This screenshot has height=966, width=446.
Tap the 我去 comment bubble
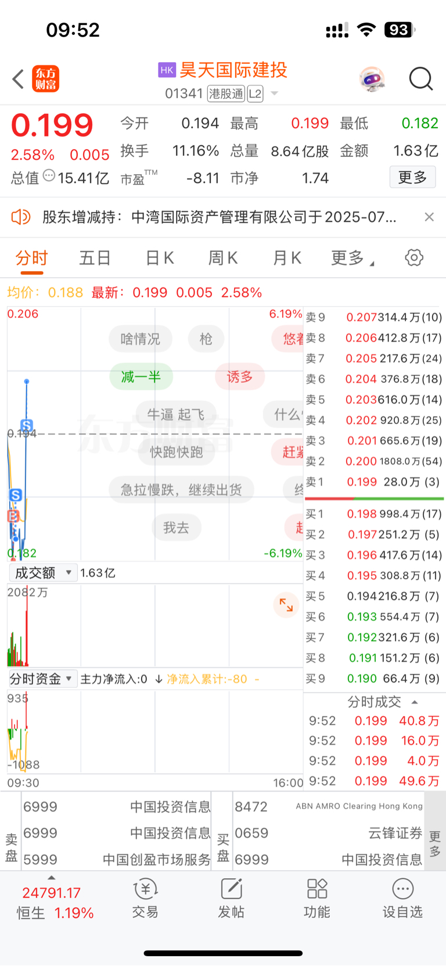(176, 527)
